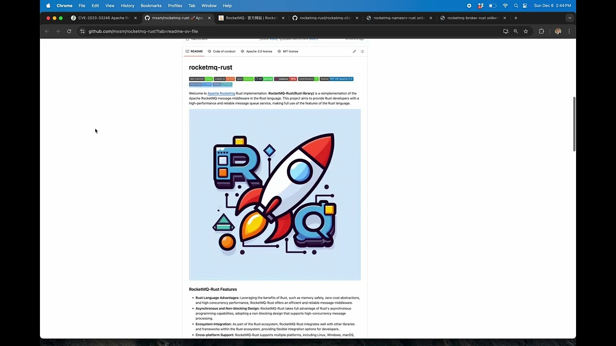Click the battery status icon
The height and width of the screenshot is (346, 616).
coord(493,6)
